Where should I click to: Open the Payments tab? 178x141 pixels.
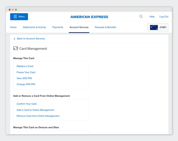pos(58,27)
